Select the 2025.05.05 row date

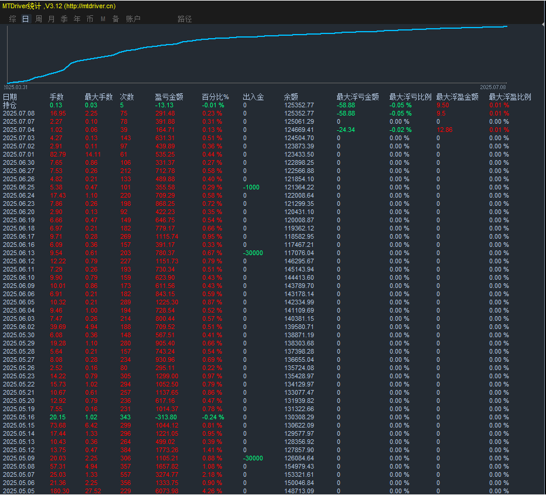coord(19,491)
